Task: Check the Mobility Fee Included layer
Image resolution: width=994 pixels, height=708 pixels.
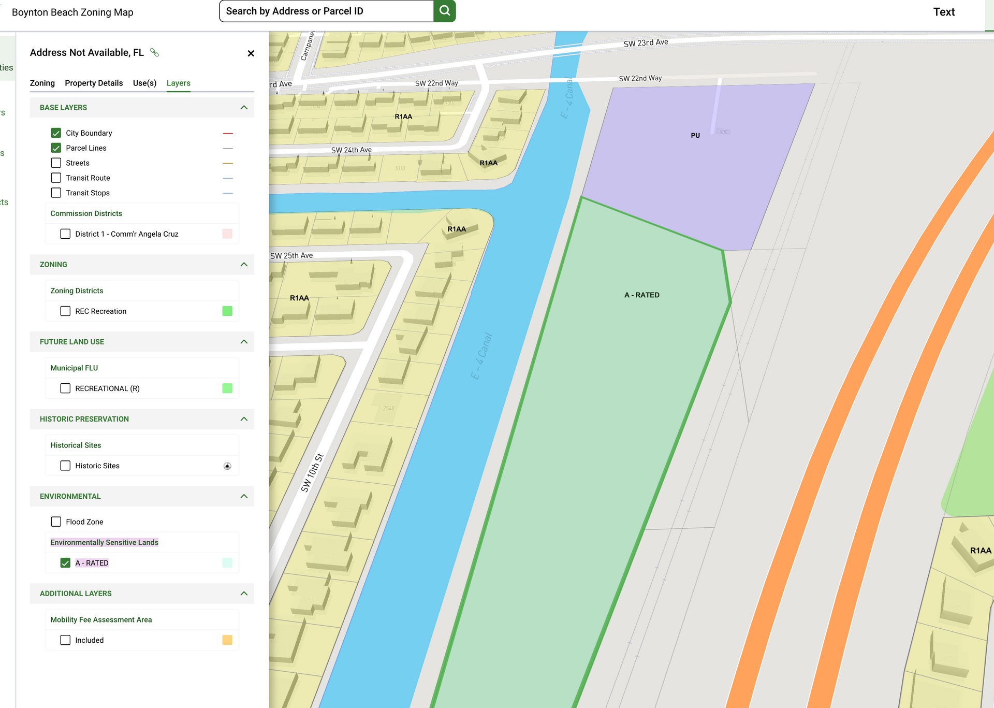Action: 65,640
